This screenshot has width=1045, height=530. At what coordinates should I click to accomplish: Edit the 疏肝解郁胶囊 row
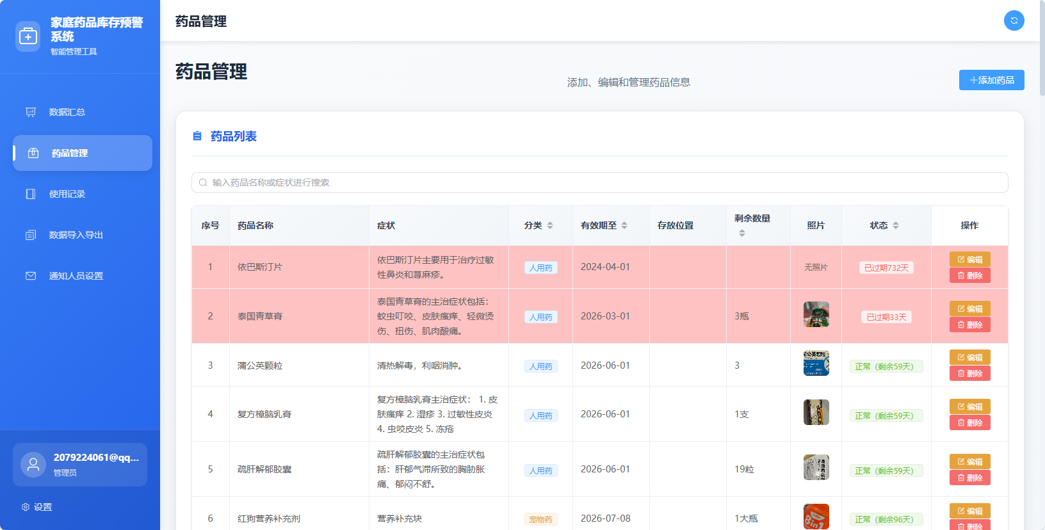tap(970, 462)
